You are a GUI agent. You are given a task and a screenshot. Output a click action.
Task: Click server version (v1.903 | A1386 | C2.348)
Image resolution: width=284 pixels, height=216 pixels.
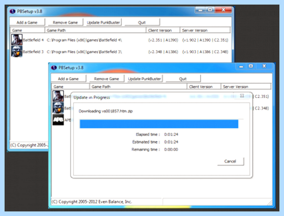205,52
